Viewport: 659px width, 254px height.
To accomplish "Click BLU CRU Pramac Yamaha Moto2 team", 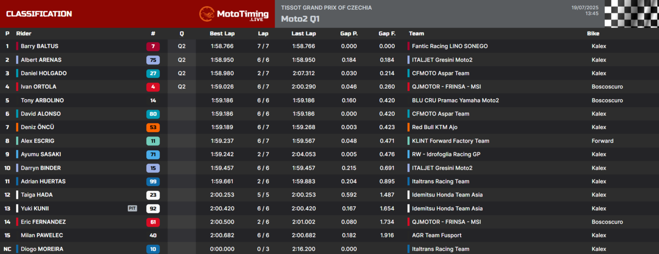I will tap(455, 100).
